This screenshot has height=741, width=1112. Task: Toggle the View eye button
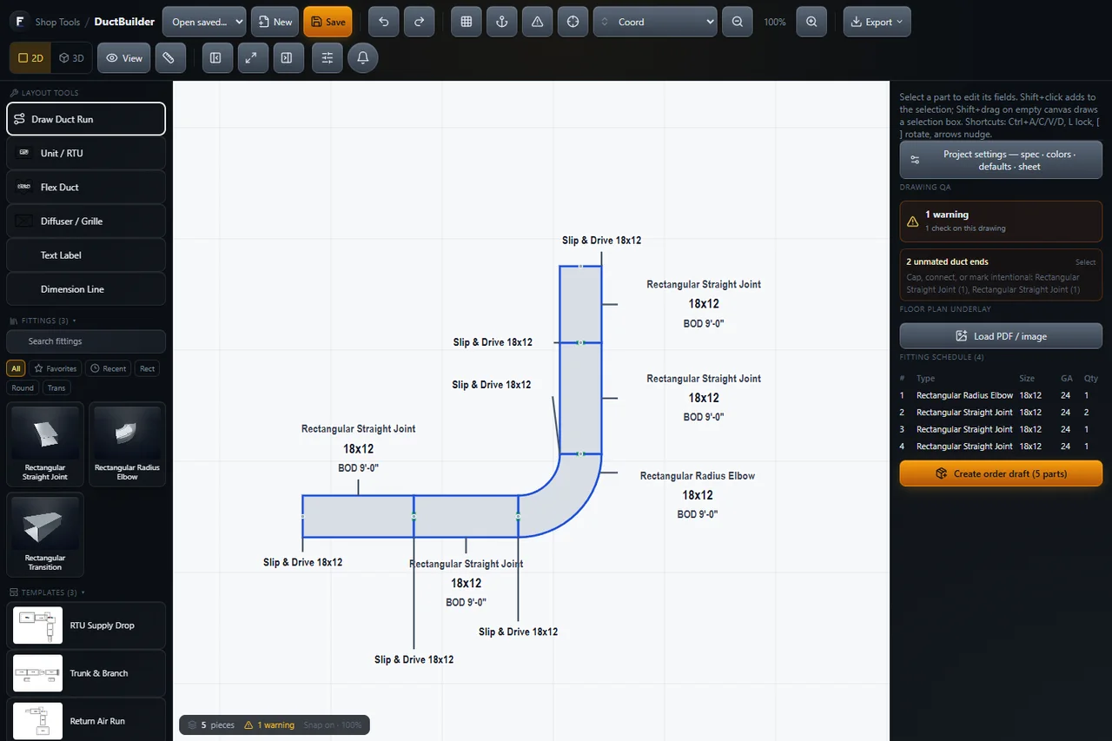[123, 58]
